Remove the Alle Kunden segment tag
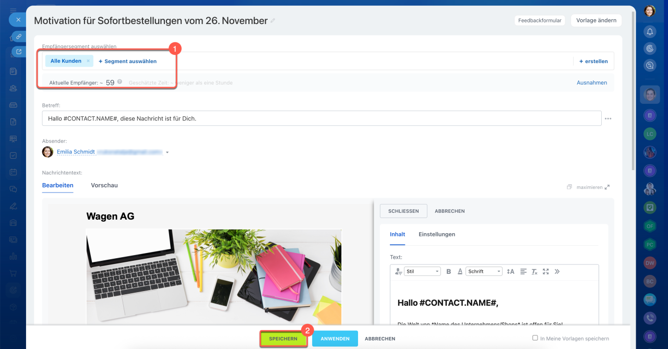668x349 pixels. (x=88, y=61)
